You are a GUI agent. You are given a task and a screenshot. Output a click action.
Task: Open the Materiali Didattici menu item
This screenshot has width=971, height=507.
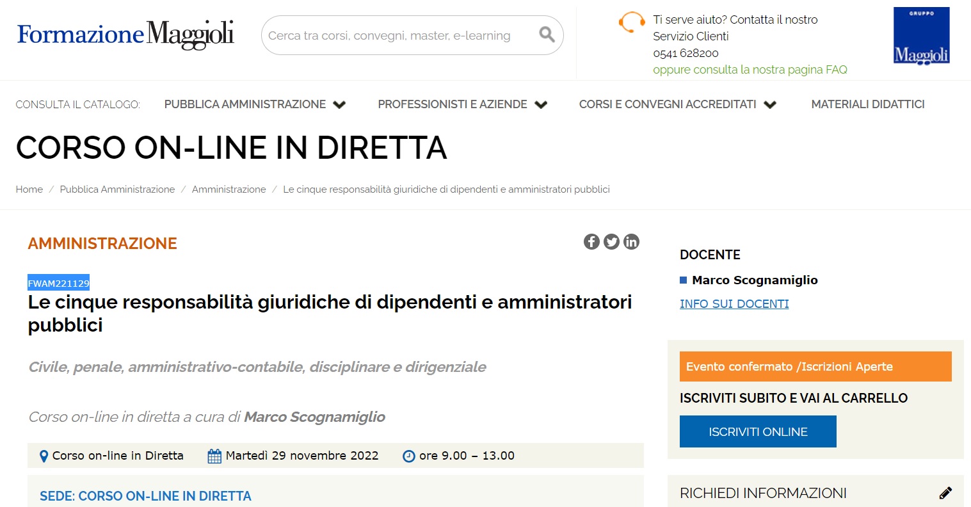(x=868, y=104)
